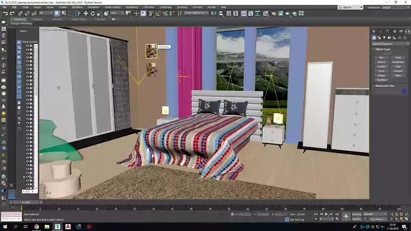
Task: Click the Mirror tool icon
Action: click(x=214, y=13)
